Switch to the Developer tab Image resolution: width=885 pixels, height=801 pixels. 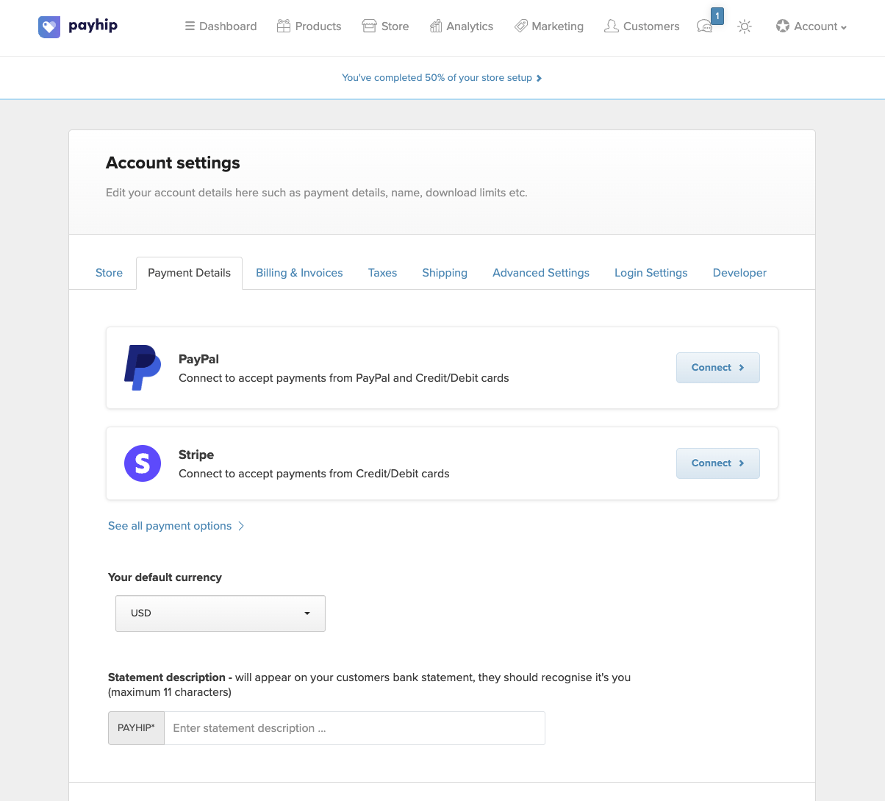[x=739, y=273]
